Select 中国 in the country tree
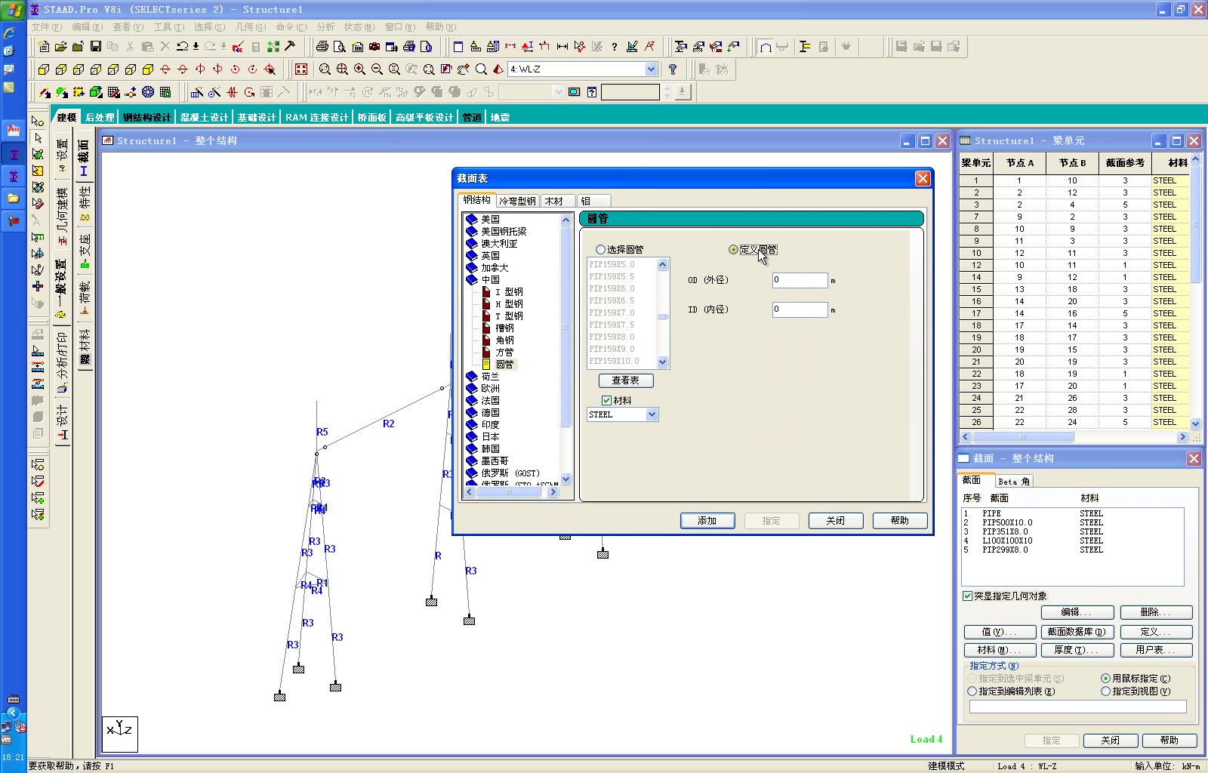1208x773 pixels. point(490,280)
